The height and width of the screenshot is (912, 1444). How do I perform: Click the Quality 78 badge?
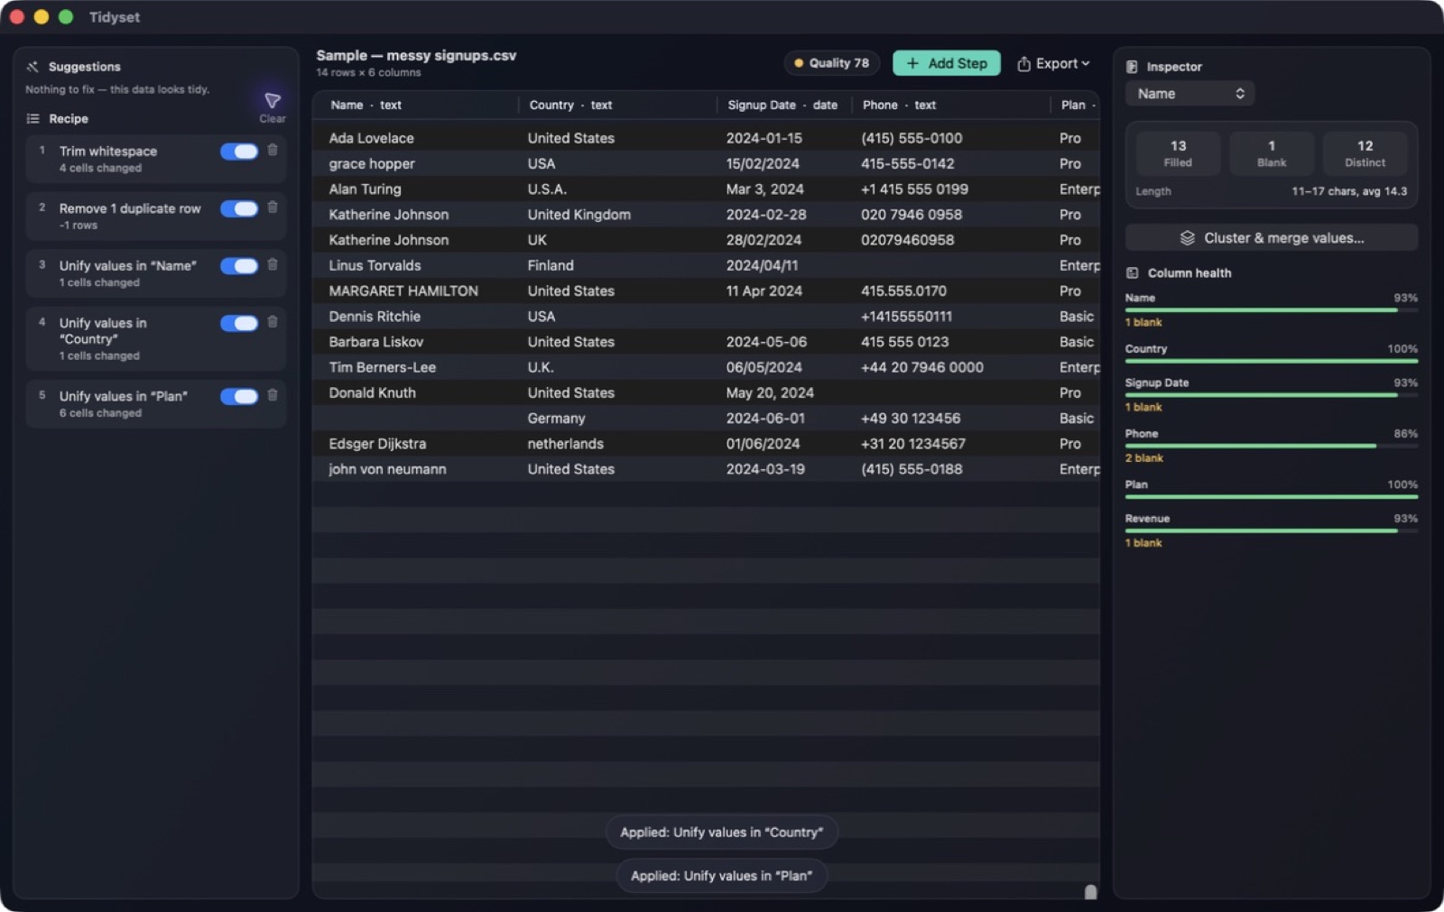831,63
